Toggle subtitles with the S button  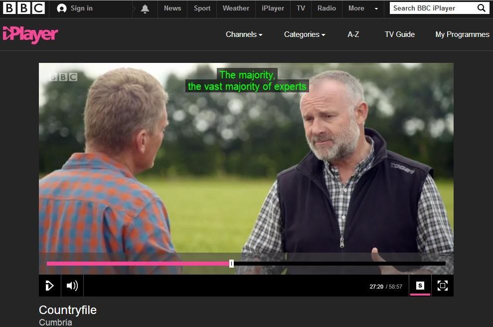420,286
